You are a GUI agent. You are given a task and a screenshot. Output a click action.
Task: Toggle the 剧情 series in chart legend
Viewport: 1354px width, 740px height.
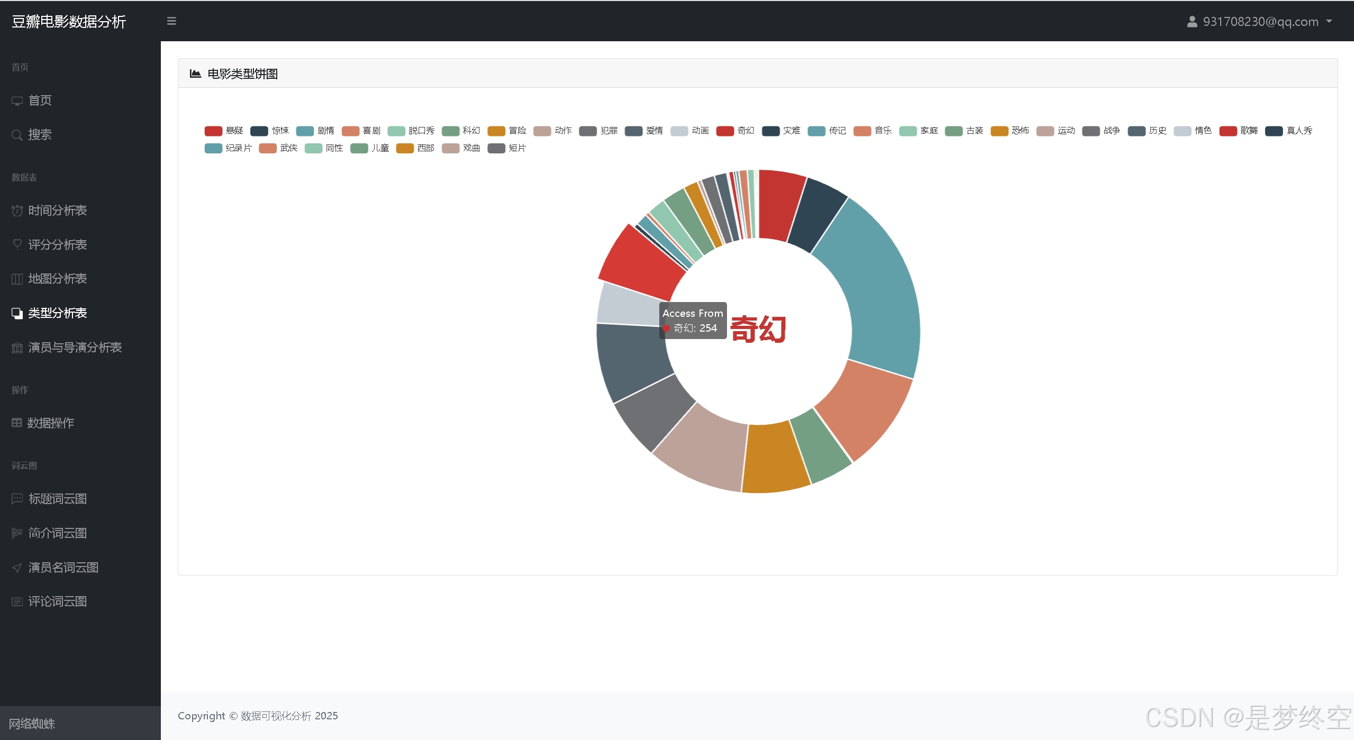point(325,131)
